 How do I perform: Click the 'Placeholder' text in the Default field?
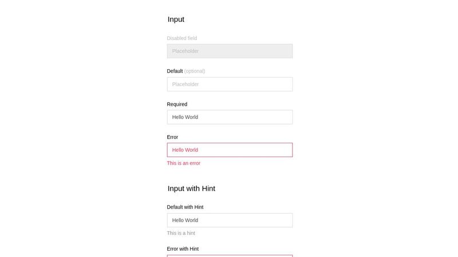(x=185, y=85)
